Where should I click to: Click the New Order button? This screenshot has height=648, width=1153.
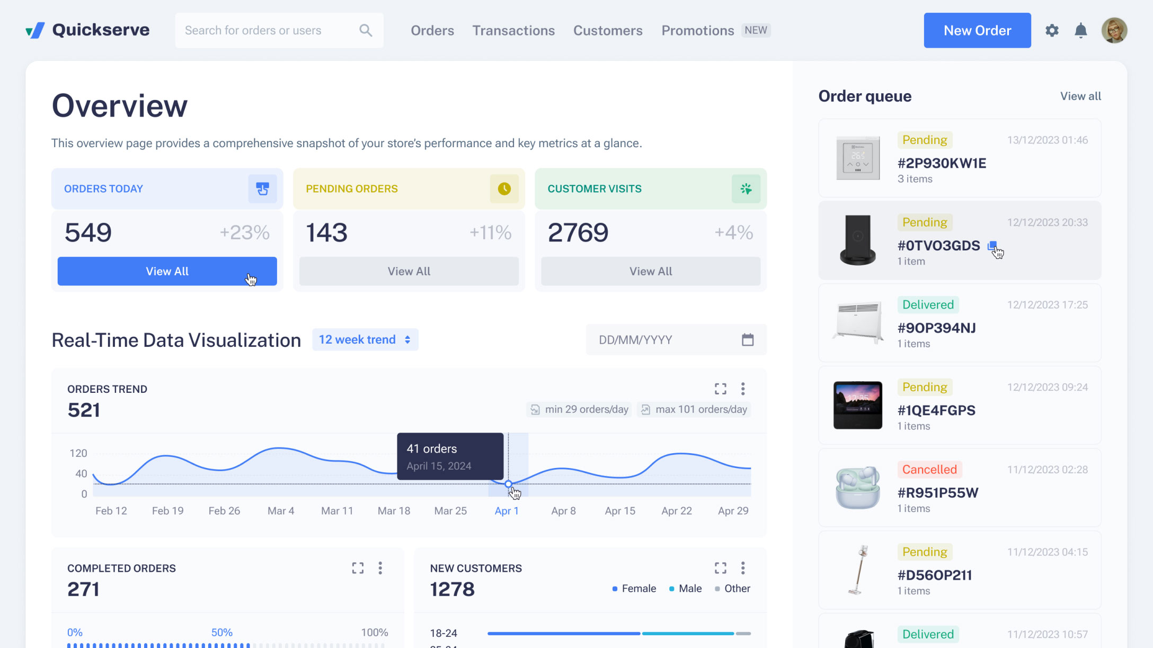tap(977, 31)
